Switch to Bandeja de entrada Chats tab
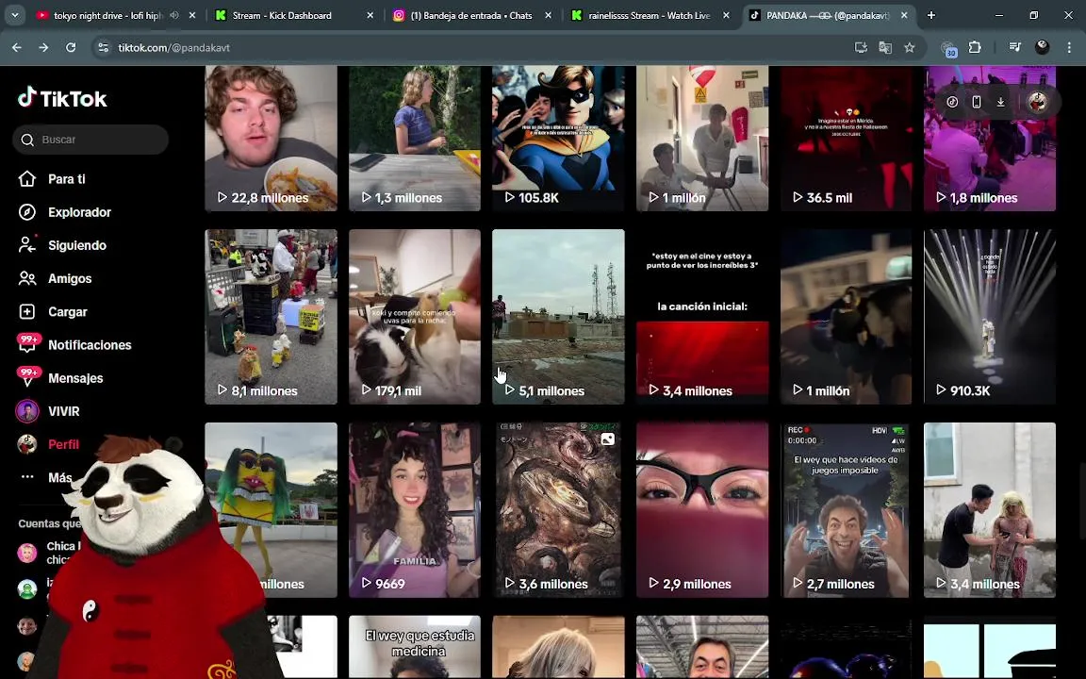The image size is (1086, 679). tap(471, 15)
